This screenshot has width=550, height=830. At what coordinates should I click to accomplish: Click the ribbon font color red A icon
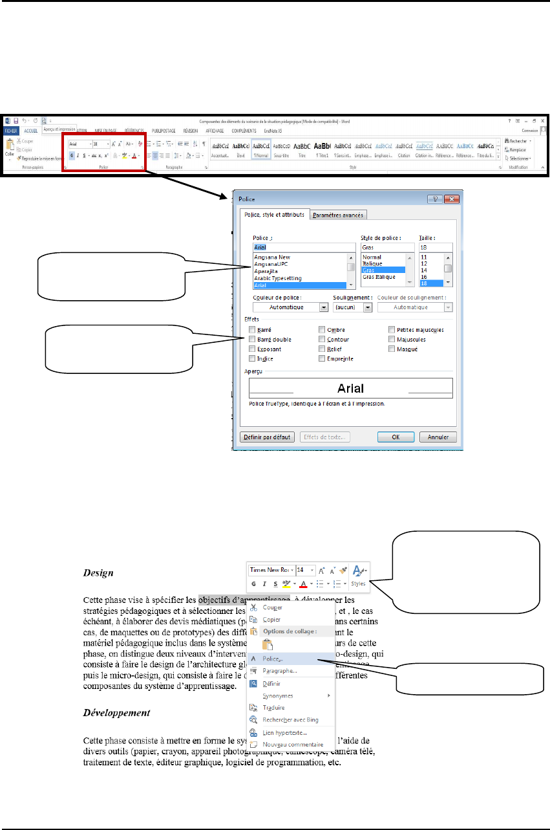(x=134, y=155)
